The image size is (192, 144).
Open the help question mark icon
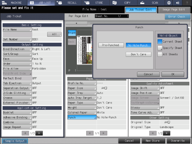pyautogui.click(x=187, y=3)
